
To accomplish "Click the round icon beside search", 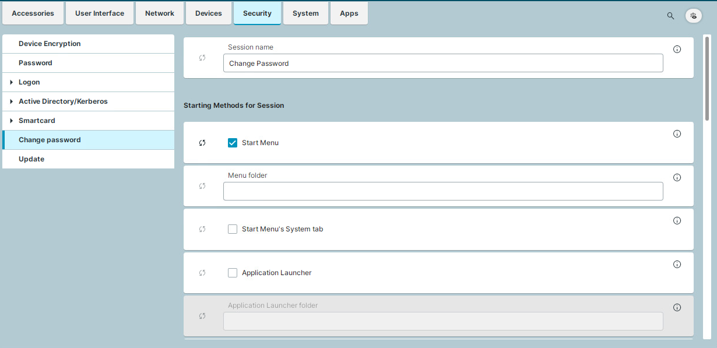I will click(x=693, y=16).
